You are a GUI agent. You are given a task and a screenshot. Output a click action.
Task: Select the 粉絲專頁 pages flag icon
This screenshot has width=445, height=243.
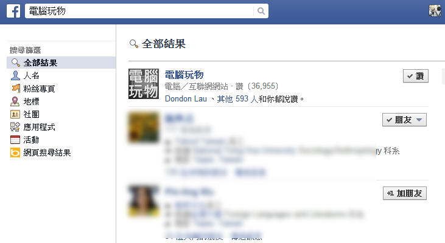(15, 88)
